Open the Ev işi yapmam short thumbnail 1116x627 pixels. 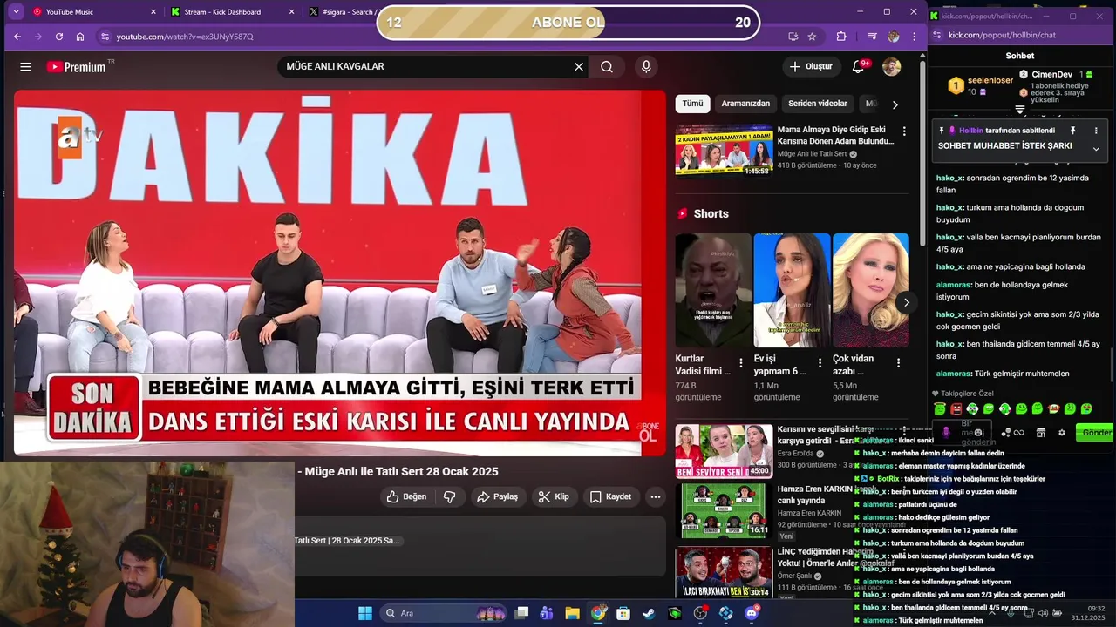click(792, 290)
